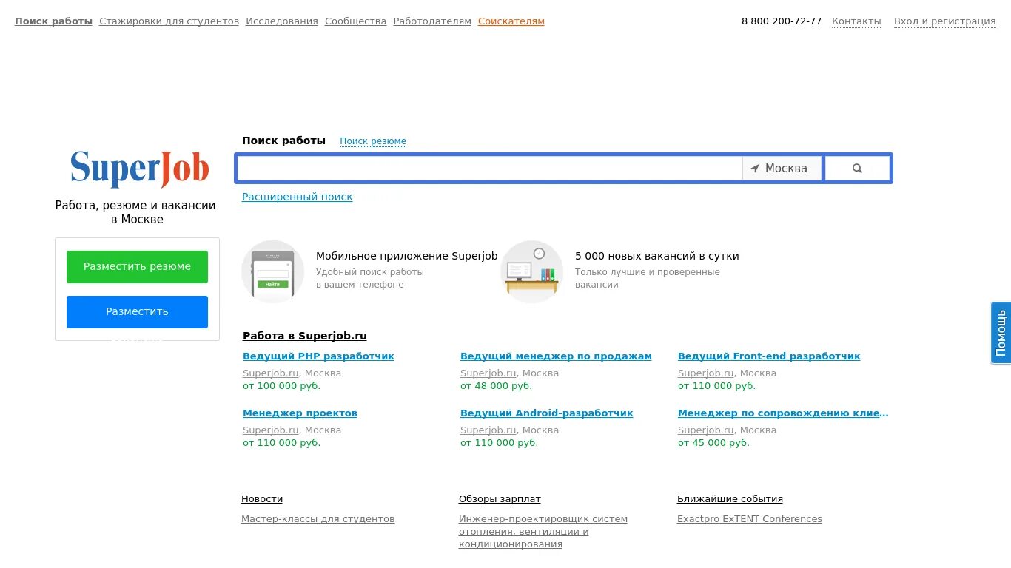The image size is (1011, 568).
Task: Go to Исследования in top menu
Action: (x=282, y=21)
